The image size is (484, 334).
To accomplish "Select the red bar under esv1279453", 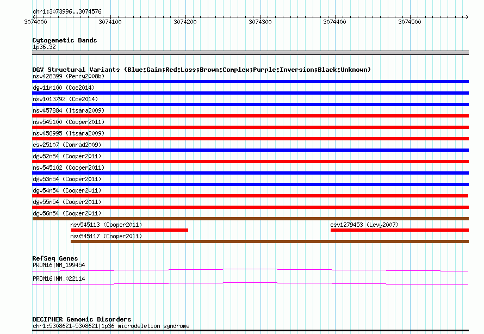I will [x=400, y=230].
